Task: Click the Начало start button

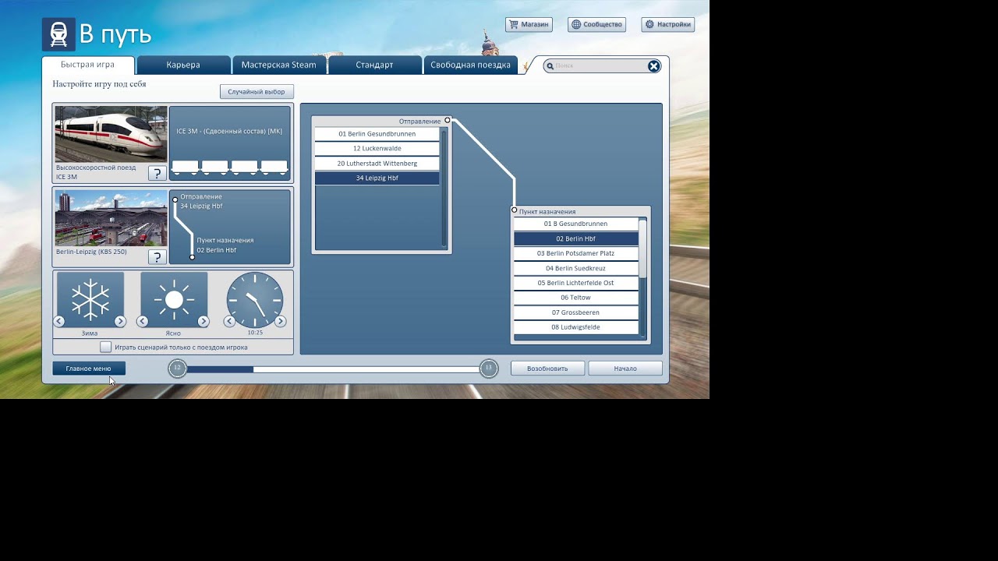Action: tap(625, 369)
